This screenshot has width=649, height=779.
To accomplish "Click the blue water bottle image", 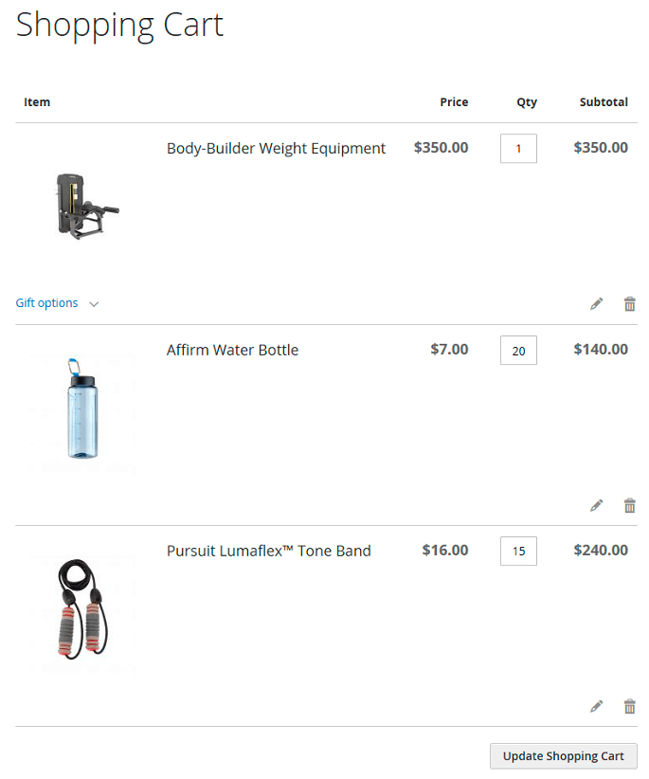I will coord(82,408).
